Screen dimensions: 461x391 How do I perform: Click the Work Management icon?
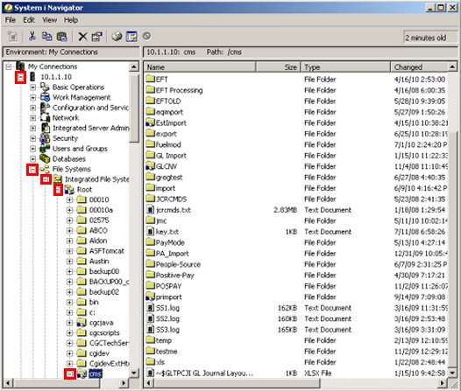[45, 97]
